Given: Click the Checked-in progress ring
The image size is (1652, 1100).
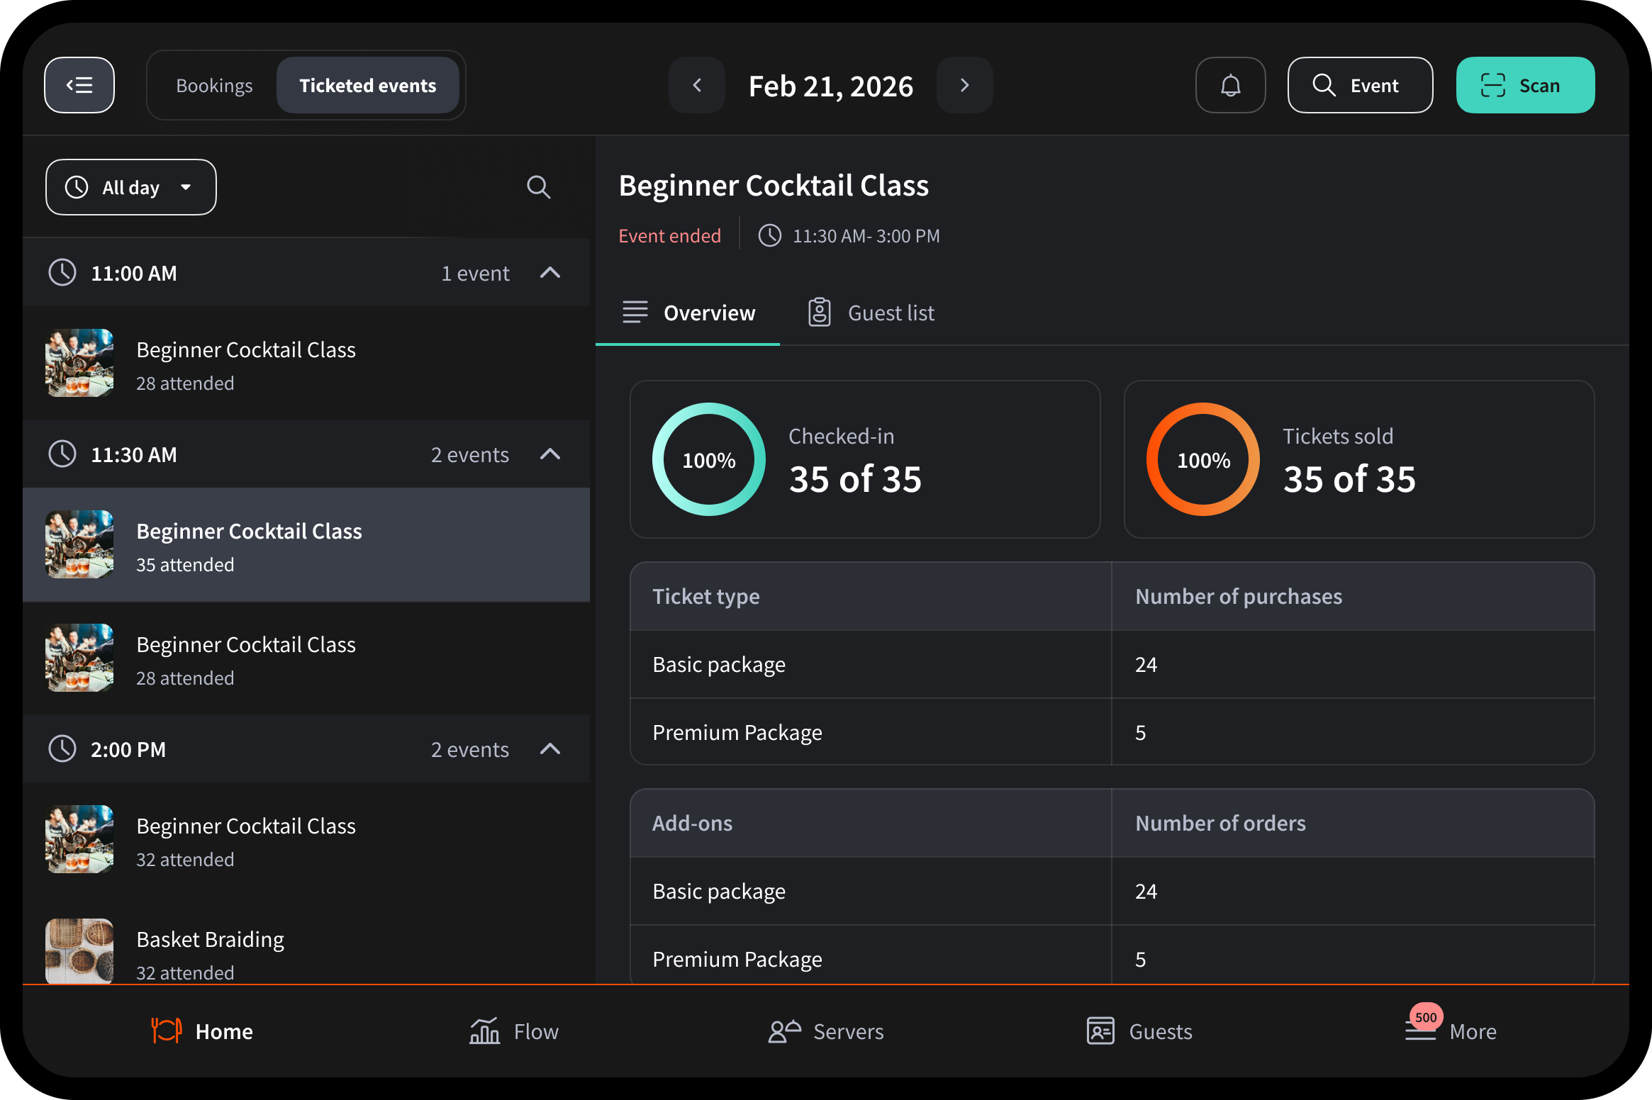Looking at the screenshot, I should (708, 459).
